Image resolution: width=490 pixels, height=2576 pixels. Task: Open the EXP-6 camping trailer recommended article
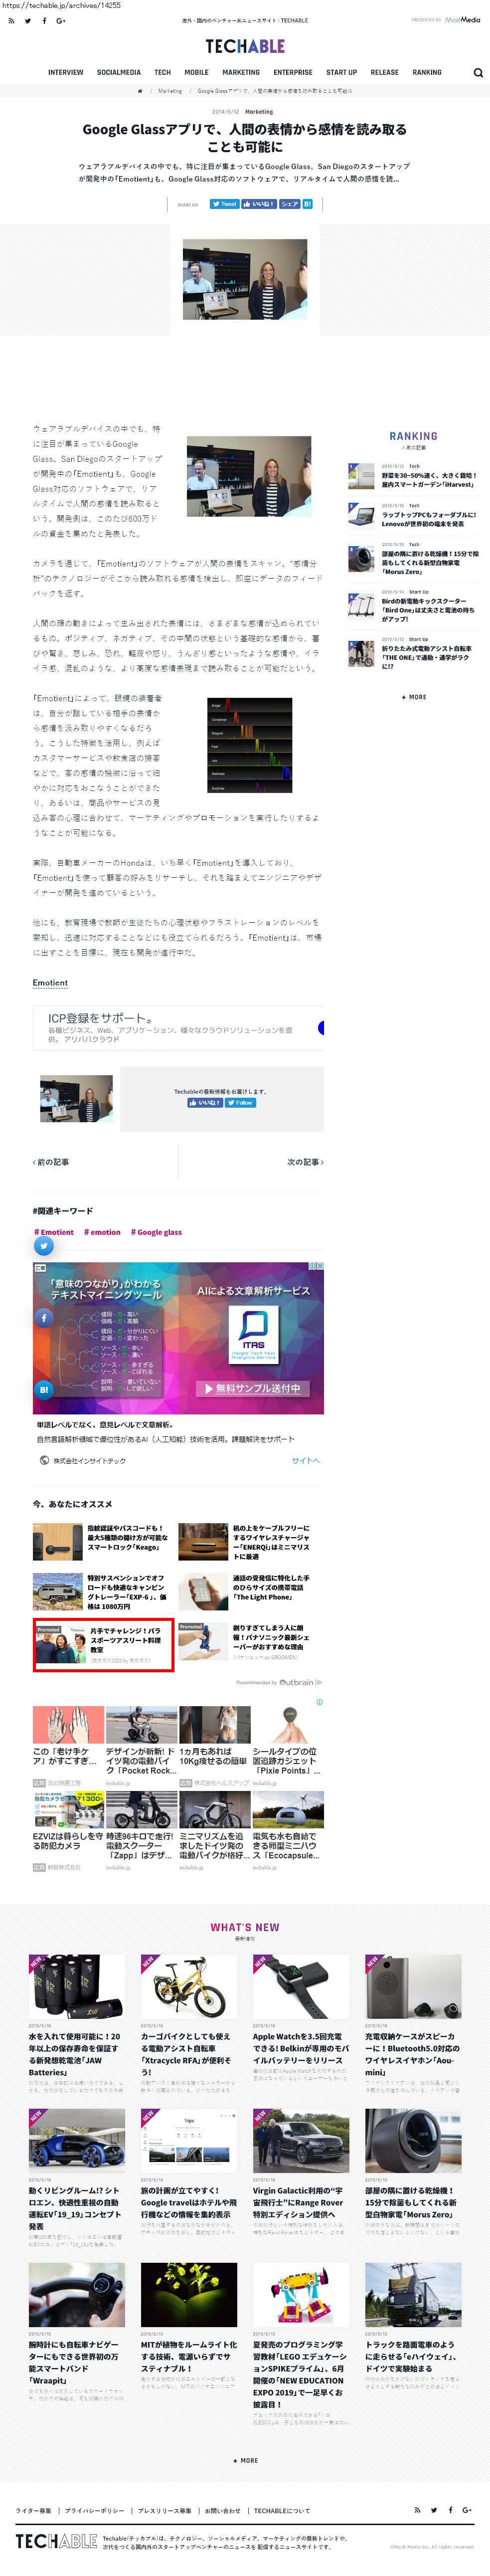pyautogui.click(x=127, y=1592)
